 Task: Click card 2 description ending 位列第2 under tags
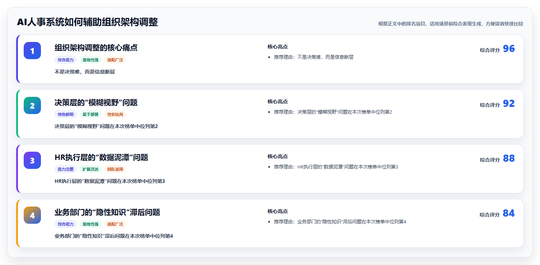tap(106, 127)
